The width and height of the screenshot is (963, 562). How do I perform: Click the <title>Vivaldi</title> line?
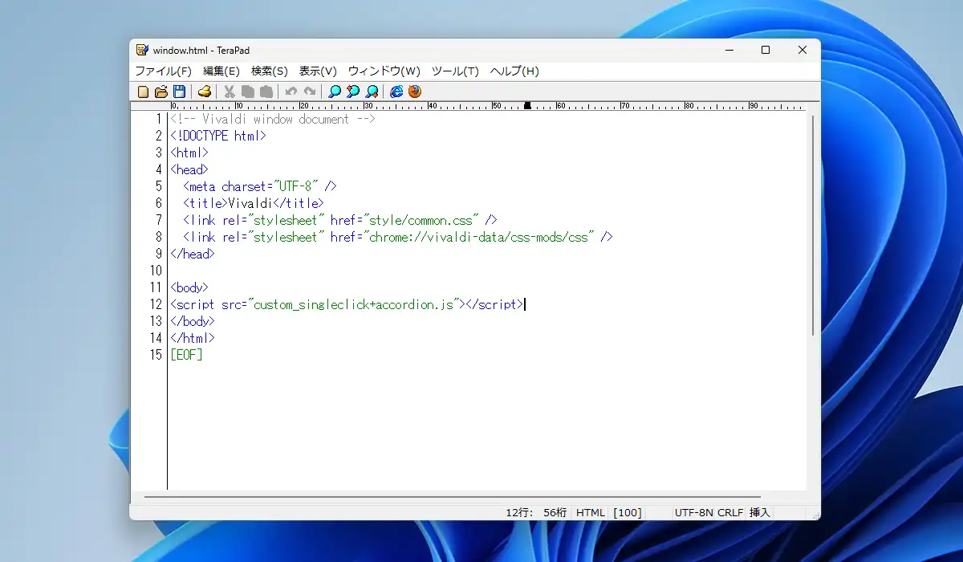(x=254, y=204)
